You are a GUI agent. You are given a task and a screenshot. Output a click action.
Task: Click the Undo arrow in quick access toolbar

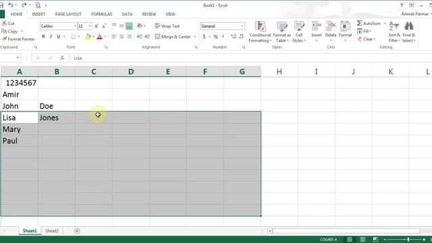pyautogui.click(x=11, y=5)
